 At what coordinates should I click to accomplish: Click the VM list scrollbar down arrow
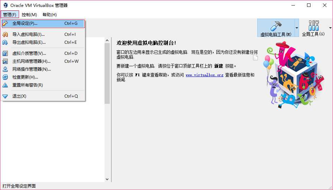pos(107,179)
